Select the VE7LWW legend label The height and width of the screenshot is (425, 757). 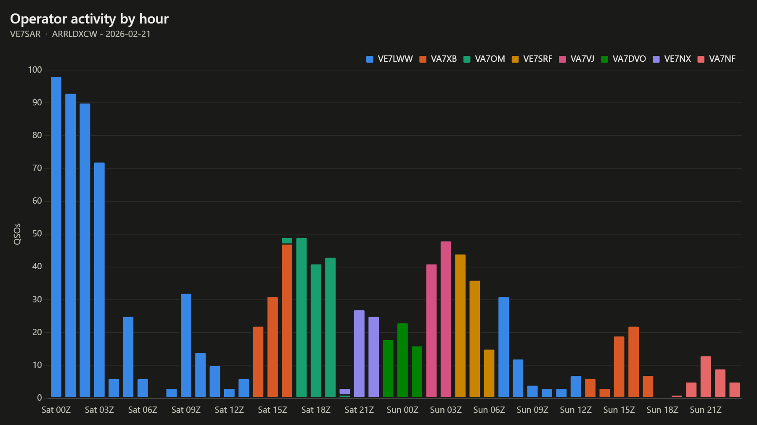tap(395, 59)
